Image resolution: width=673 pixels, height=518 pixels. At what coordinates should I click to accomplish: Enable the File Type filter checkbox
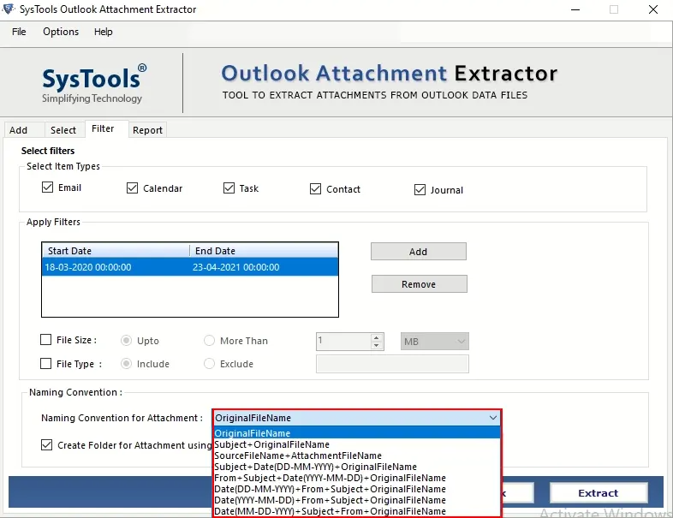pos(45,364)
